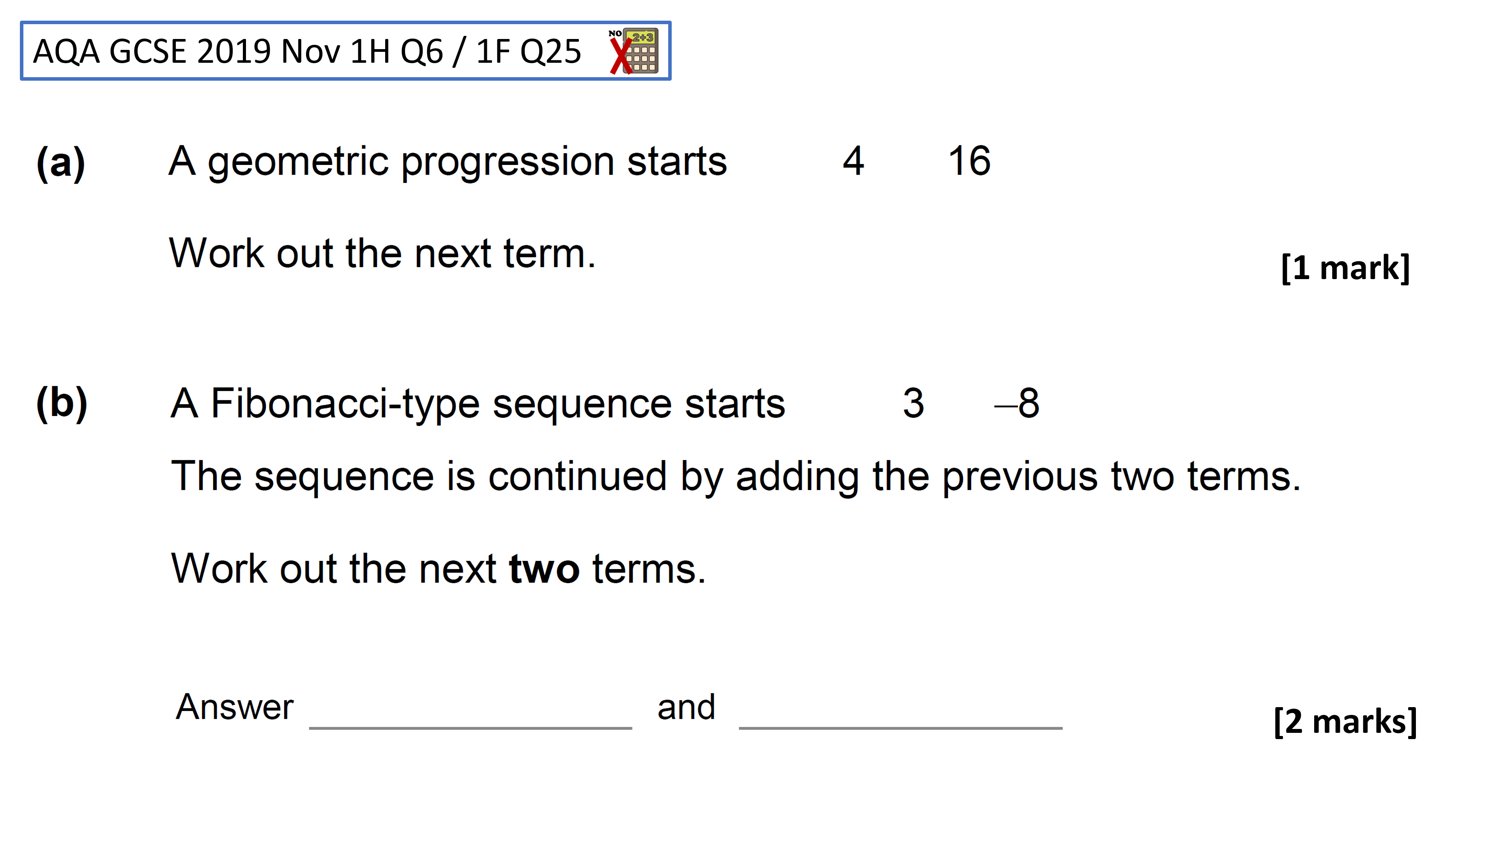Click the part (b) label
Screen dimensions: 1497x842
62,403
